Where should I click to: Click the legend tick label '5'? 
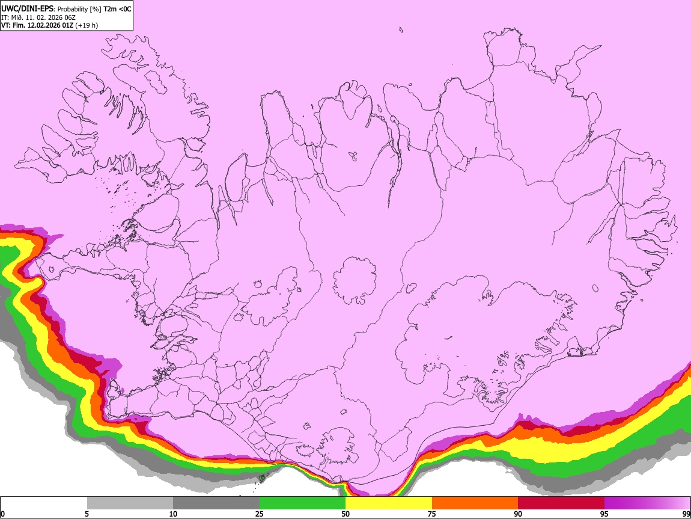click(x=87, y=514)
